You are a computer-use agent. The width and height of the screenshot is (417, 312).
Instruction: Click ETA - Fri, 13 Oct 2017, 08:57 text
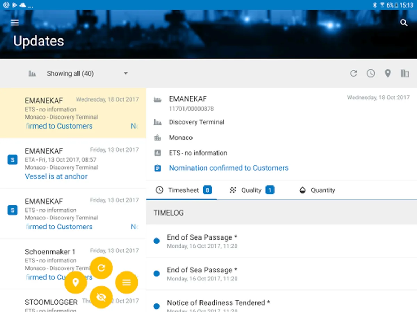tap(61, 160)
